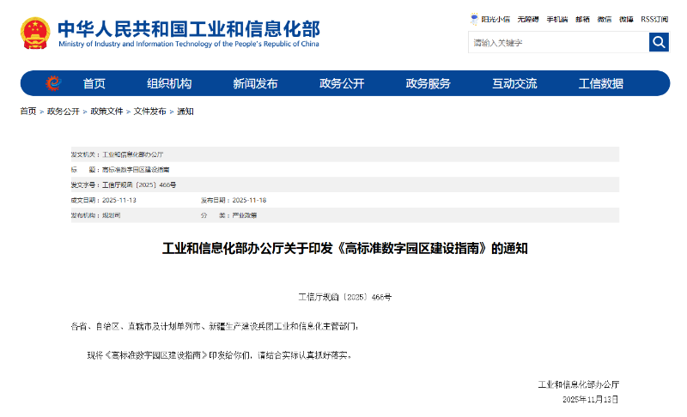Select 互动交流 in the navigation bar
This screenshot has height=417, width=687.
[514, 83]
